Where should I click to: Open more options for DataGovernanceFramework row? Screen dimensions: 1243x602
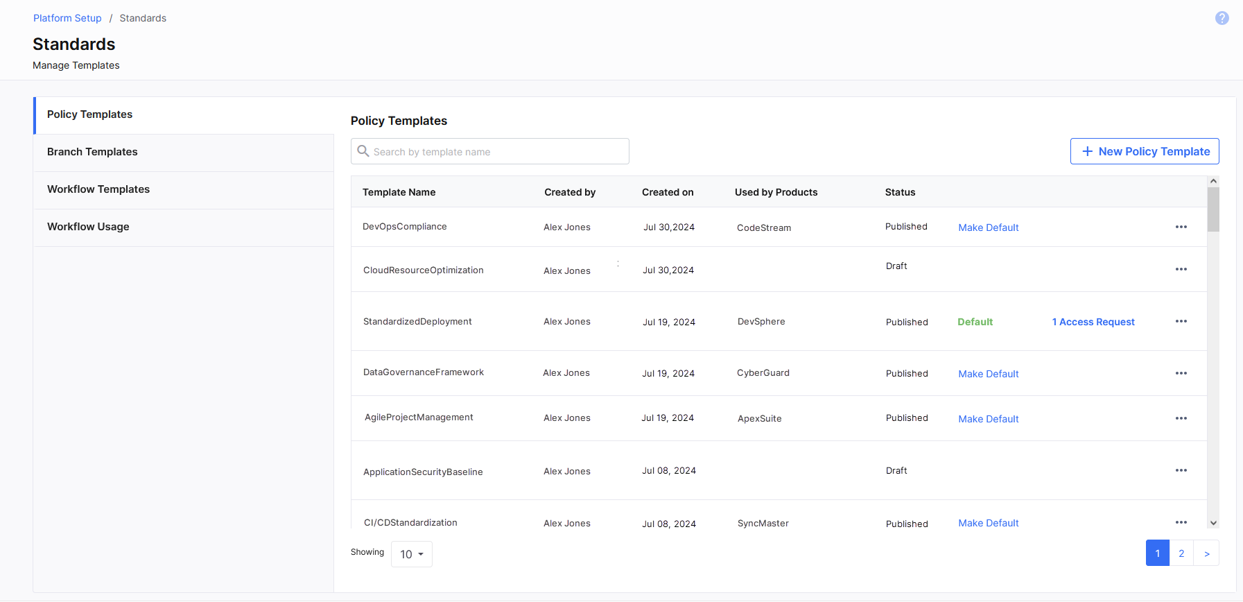[x=1181, y=373]
